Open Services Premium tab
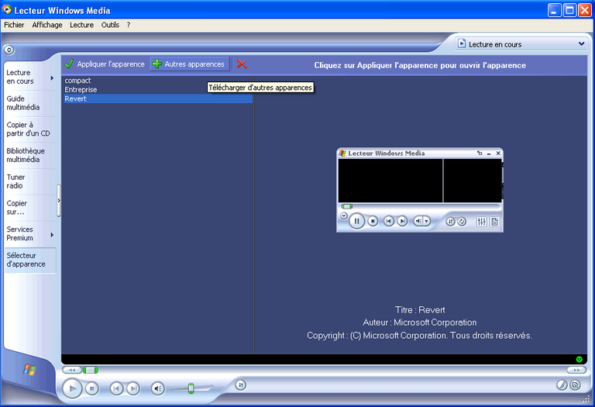 (25, 233)
